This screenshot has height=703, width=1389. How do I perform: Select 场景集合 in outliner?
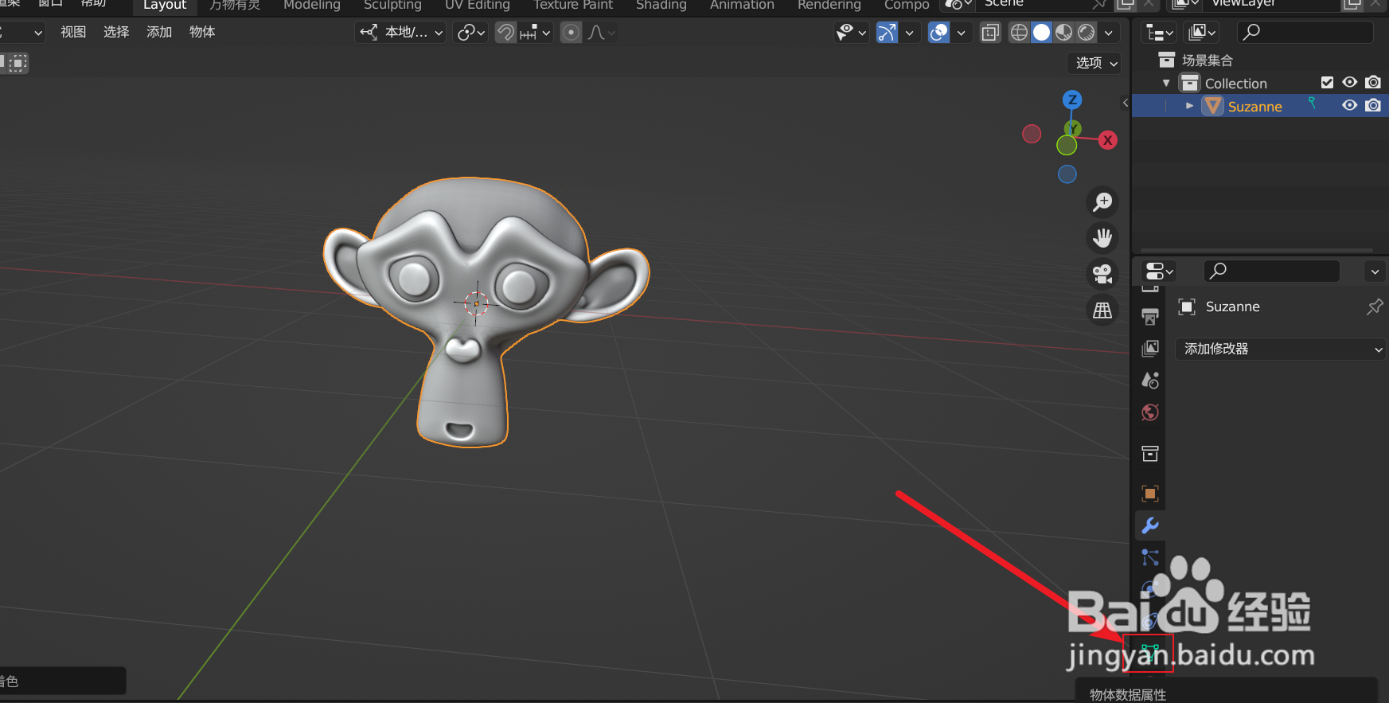pos(1207,61)
